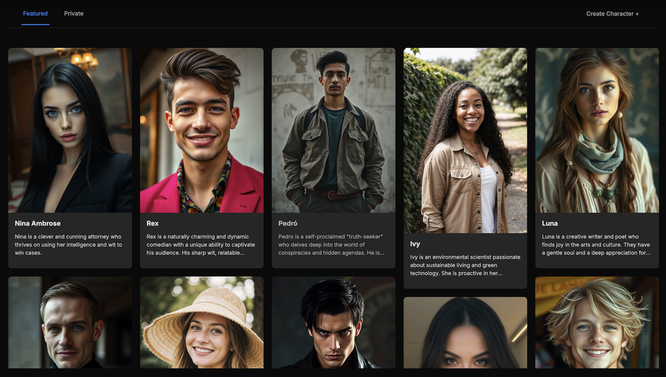This screenshot has width=666, height=377.
Task: Click the Create Character + button
Action: pos(612,14)
